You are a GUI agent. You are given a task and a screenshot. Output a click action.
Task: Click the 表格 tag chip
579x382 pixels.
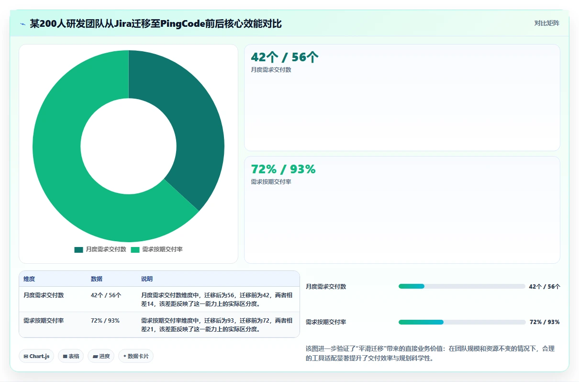71,356
